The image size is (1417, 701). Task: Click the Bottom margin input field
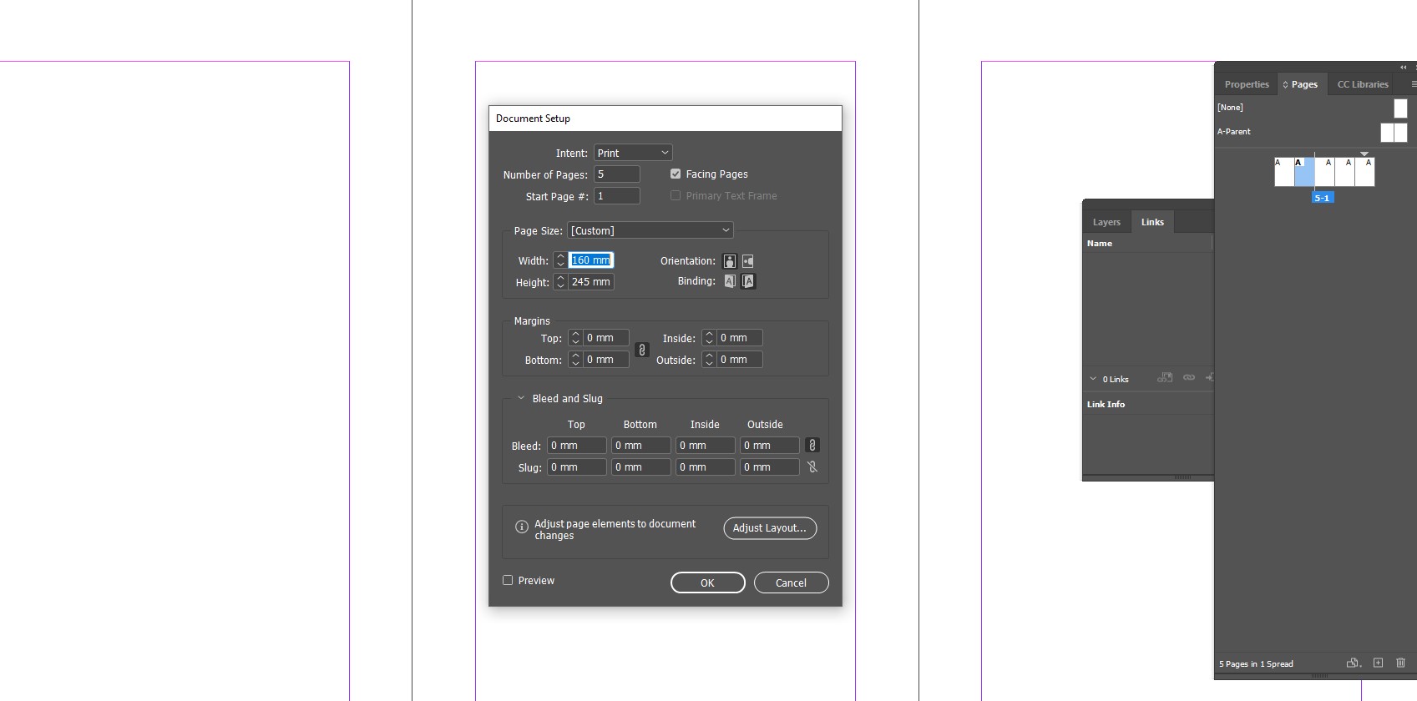(605, 360)
